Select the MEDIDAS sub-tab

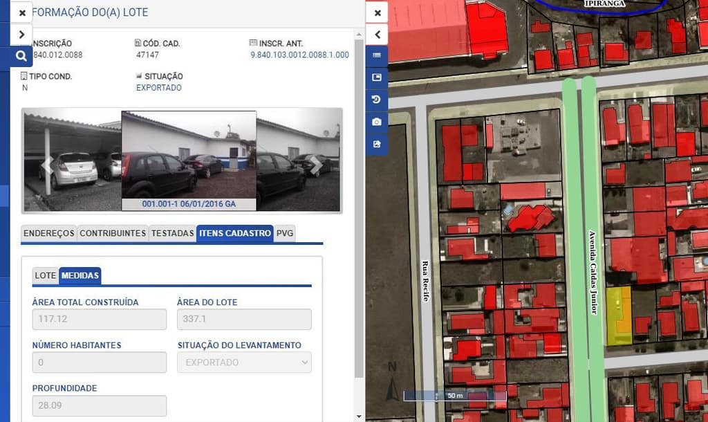[x=80, y=275]
